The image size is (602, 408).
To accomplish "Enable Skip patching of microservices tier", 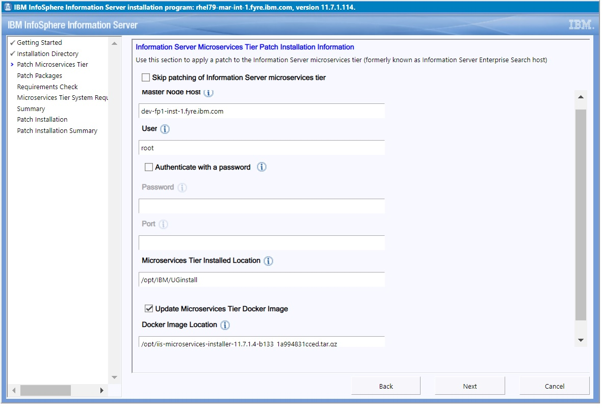I will pos(145,77).
